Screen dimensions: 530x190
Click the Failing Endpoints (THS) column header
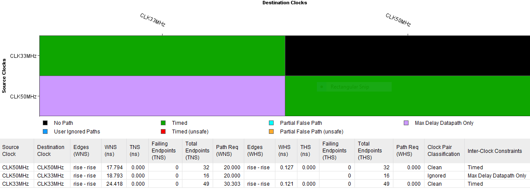337,151
